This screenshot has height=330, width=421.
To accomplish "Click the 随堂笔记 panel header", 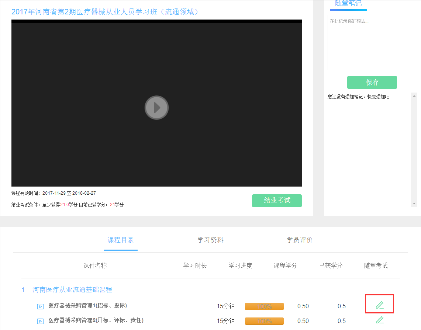I will tap(348, 4).
